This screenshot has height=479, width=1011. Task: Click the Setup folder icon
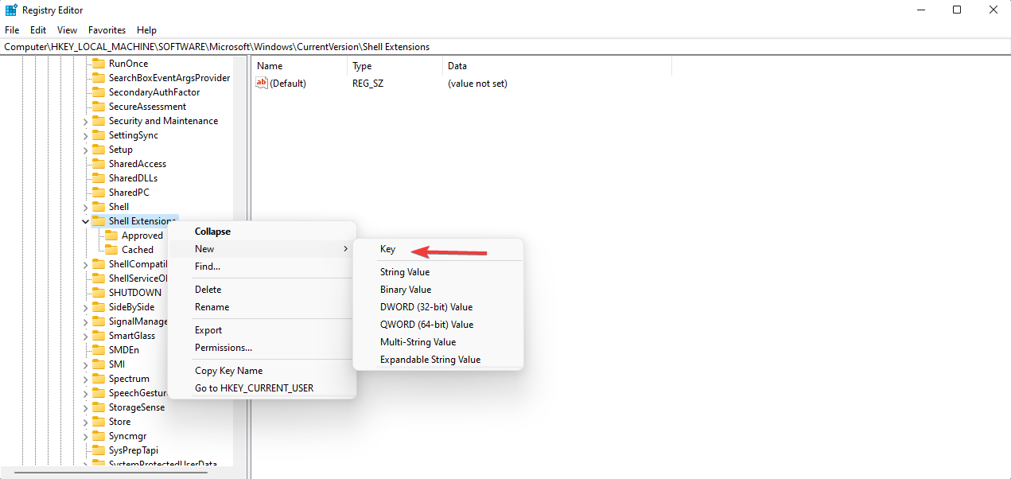click(98, 150)
